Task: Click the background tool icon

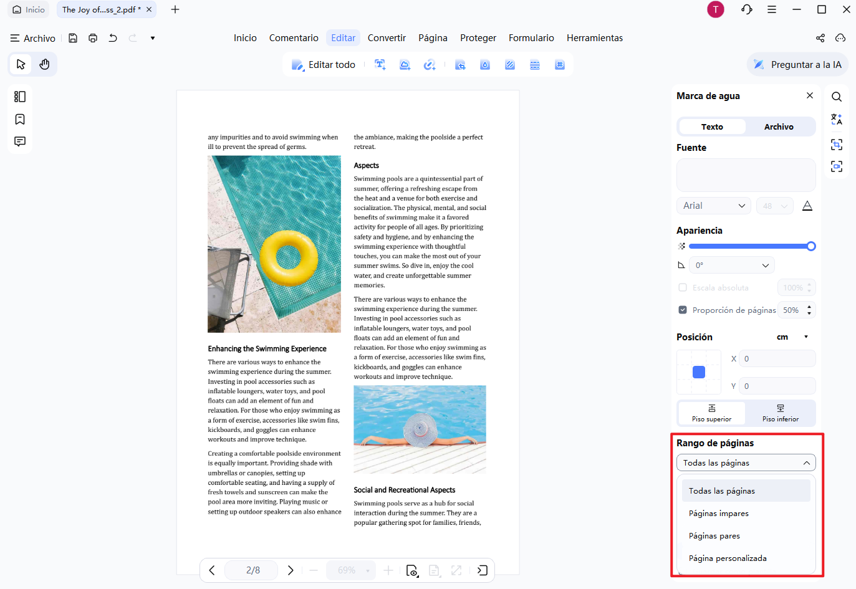Action: [510, 65]
